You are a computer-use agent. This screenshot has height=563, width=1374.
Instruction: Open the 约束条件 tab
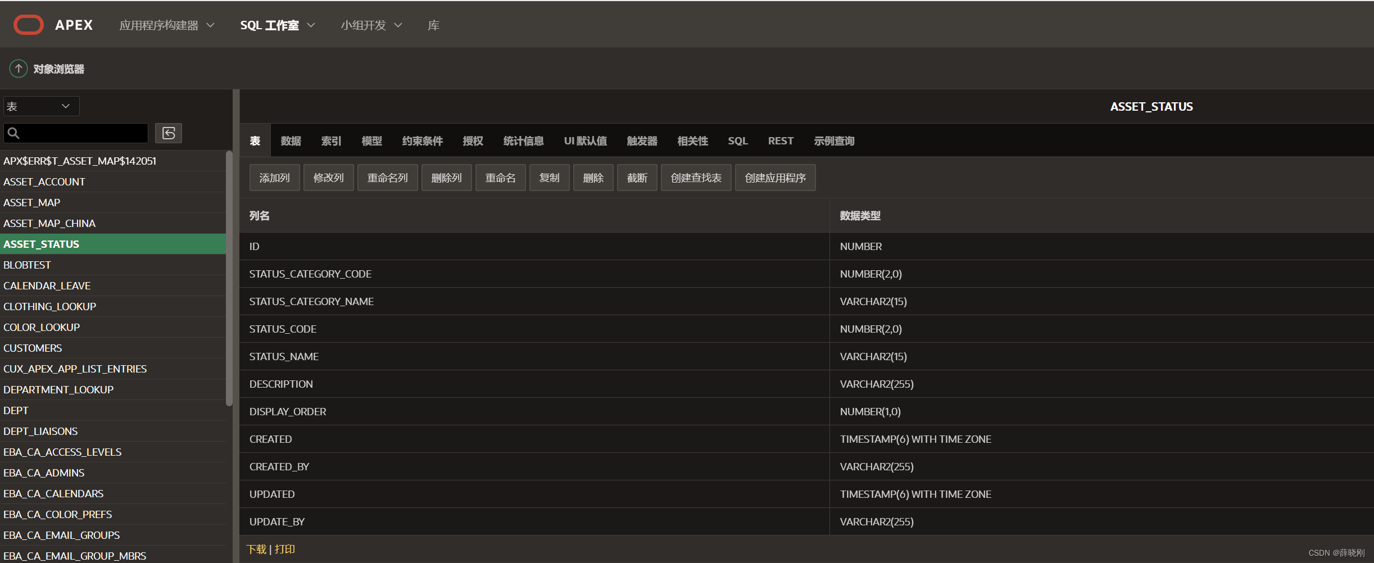(423, 140)
